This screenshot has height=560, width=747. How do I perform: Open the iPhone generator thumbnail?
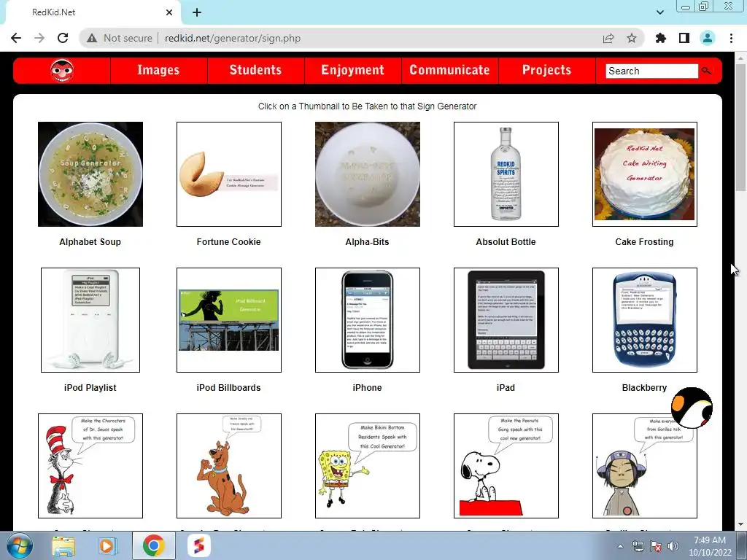click(x=368, y=320)
